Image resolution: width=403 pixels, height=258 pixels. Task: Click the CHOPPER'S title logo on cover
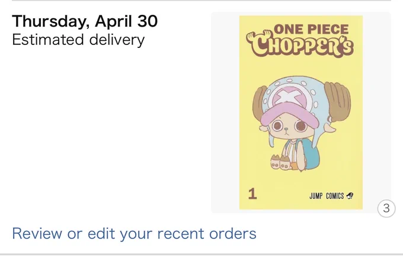point(300,46)
